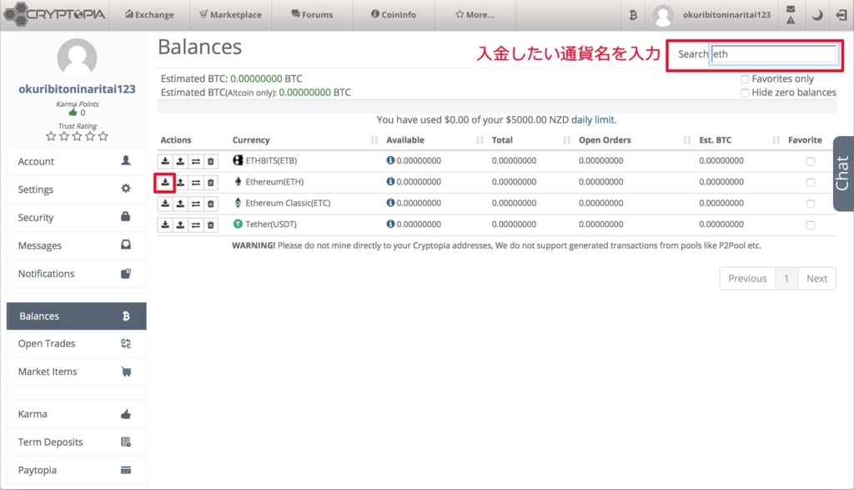Open the More... menu
Screen dimensions: 854x490
475,15
